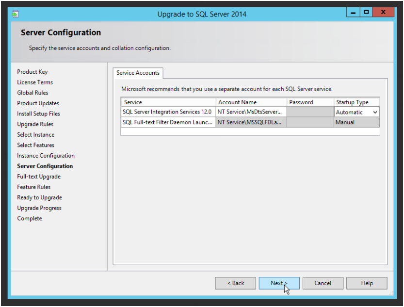Select the Ready to Upgrade step
The width and height of the screenshot is (404, 307).
pyautogui.click(x=40, y=197)
